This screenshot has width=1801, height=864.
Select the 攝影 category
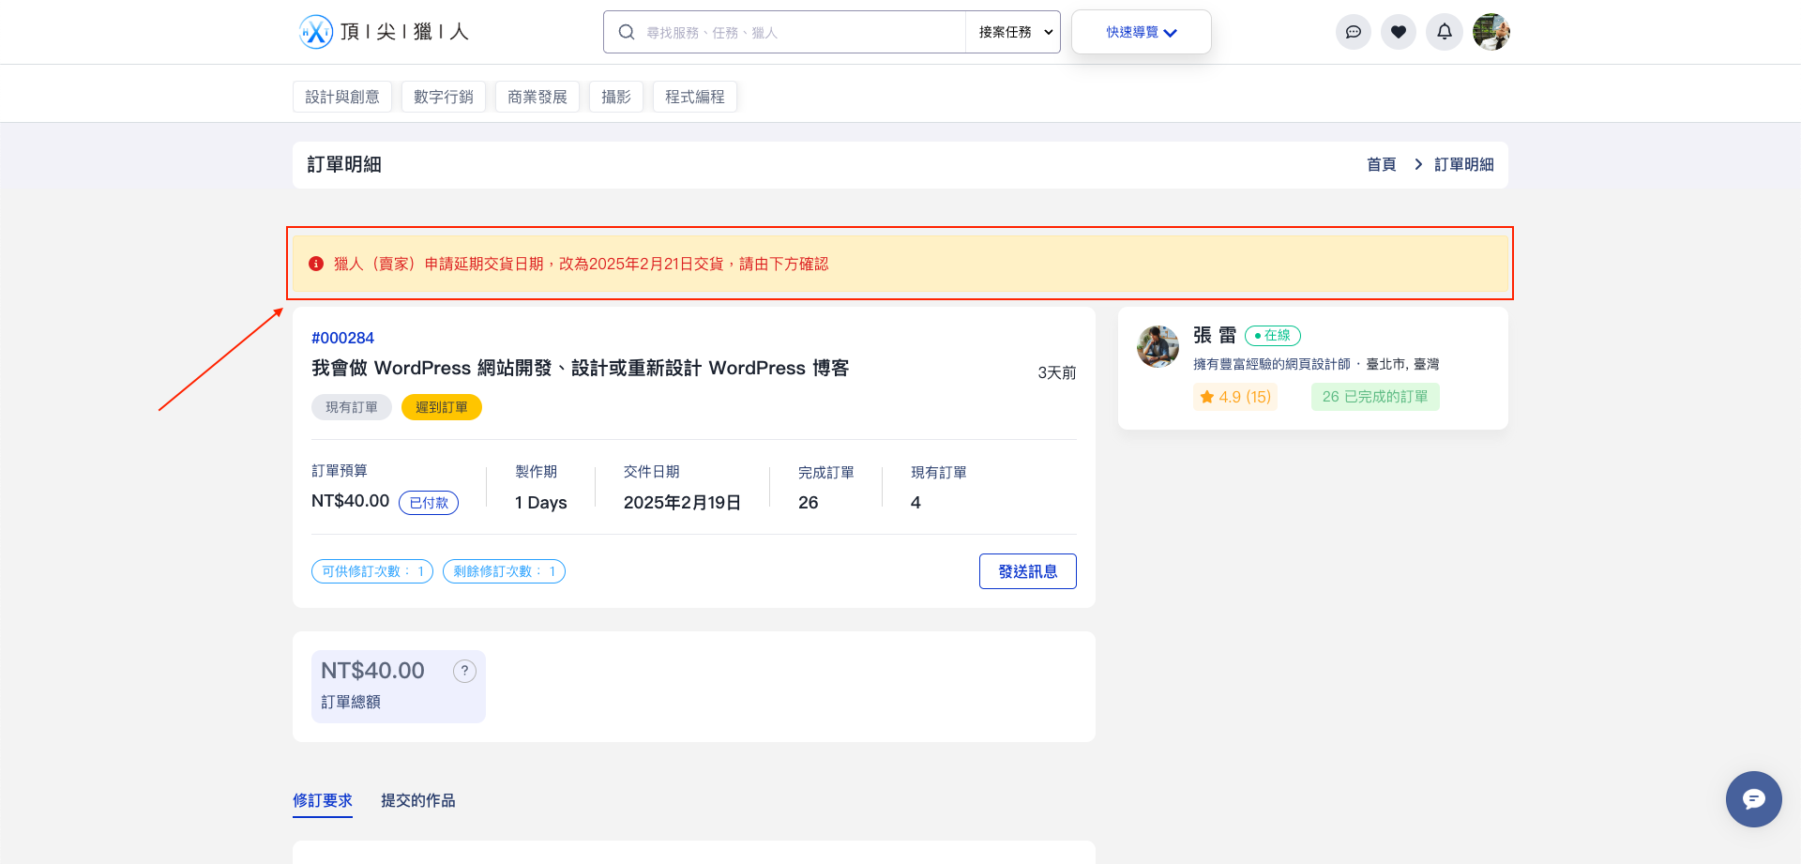tap(615, 96)
